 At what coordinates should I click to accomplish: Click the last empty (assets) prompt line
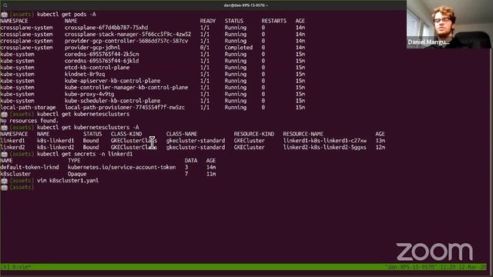(18, 188)
